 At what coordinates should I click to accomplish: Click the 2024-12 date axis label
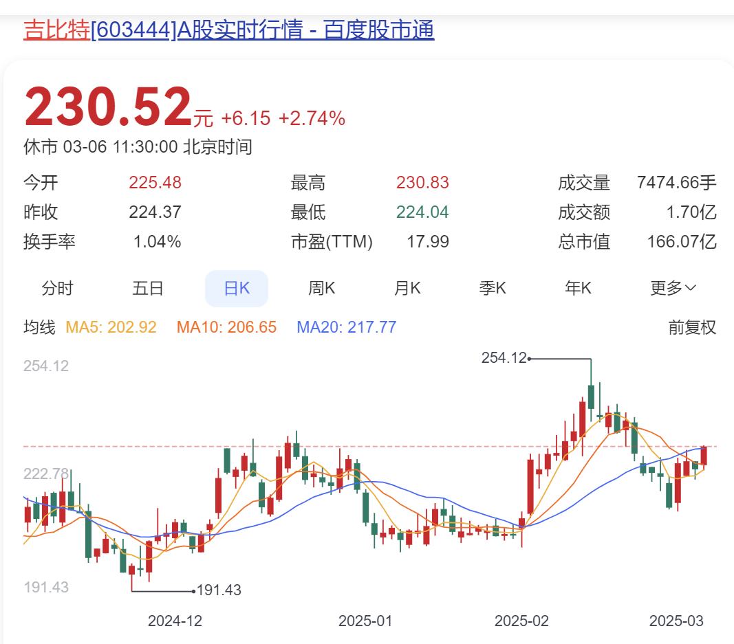pos(175,621)
